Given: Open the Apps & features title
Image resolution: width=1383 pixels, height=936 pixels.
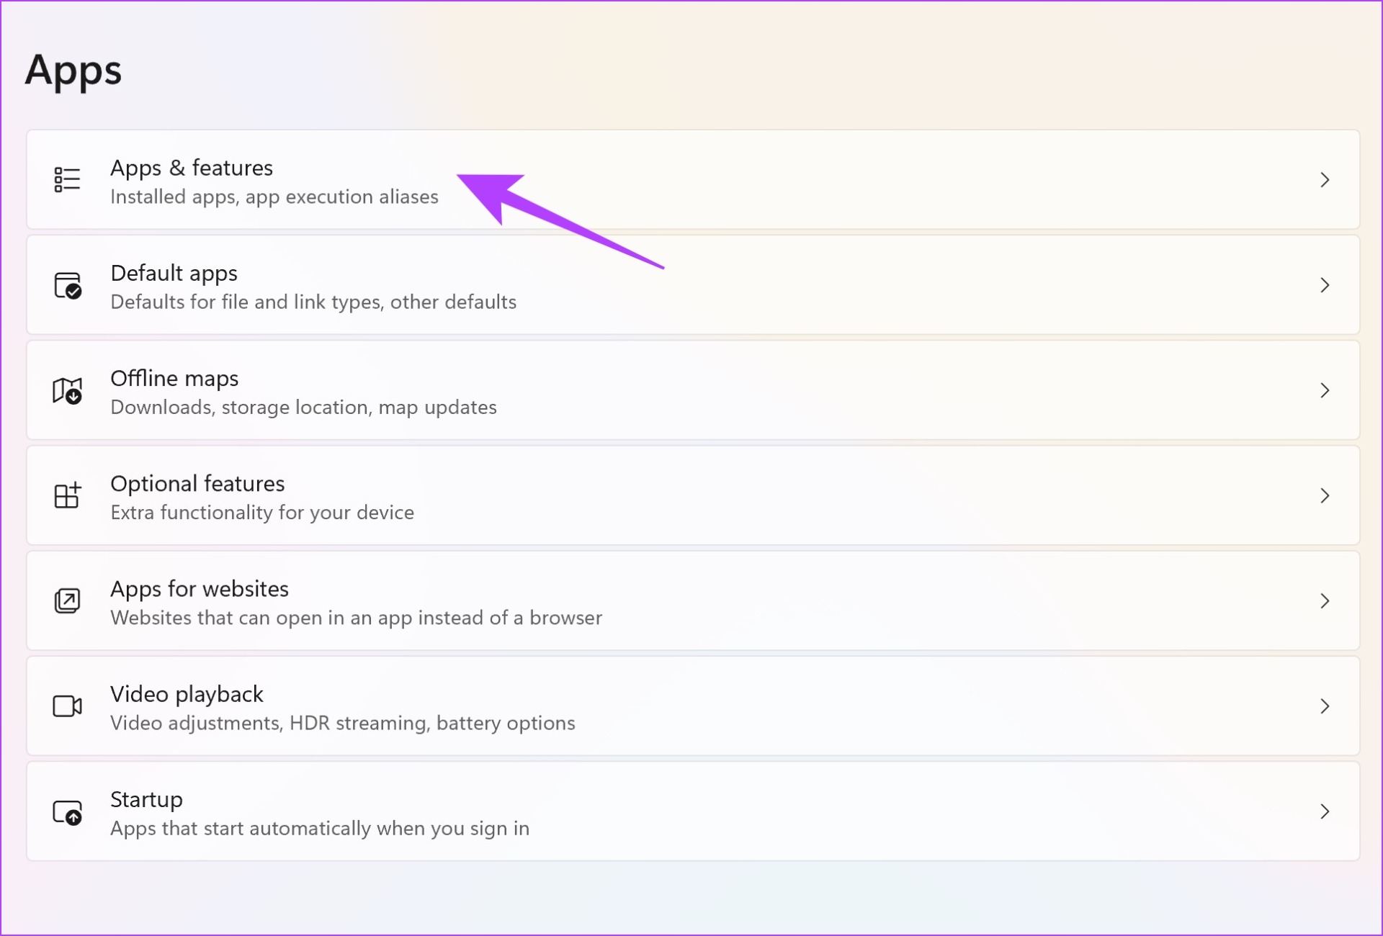Looking at the screenshot, I should click(192, 168).
